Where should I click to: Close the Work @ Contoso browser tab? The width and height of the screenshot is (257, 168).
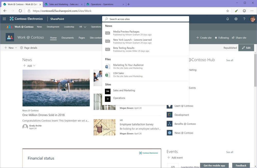(40, 4)
